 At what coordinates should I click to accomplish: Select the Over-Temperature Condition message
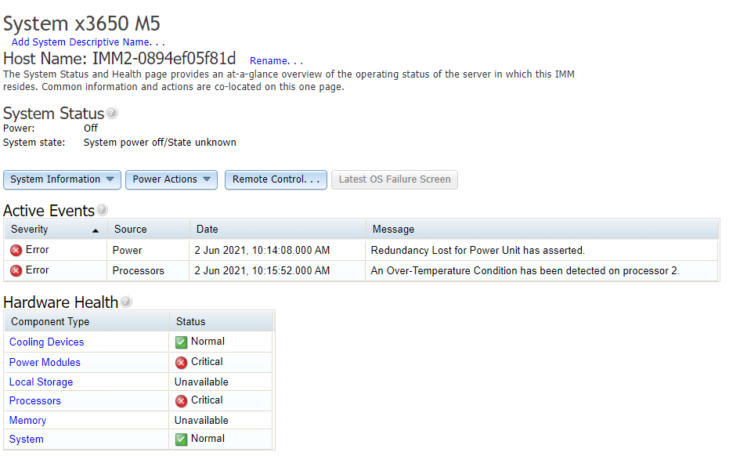pos(525,271)
